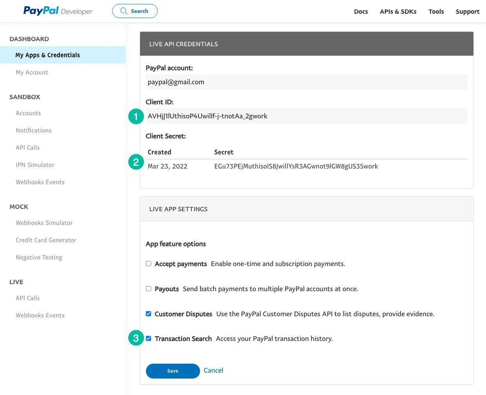486x395 pixels.
Task: Click the PayPal Developer logo
Action: 57,11
